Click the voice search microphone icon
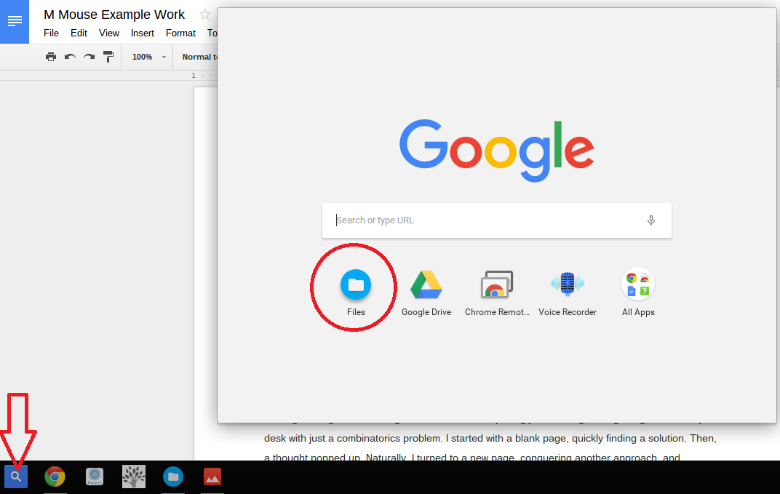This screenshot has height=494, width=780. click(650, 220)
